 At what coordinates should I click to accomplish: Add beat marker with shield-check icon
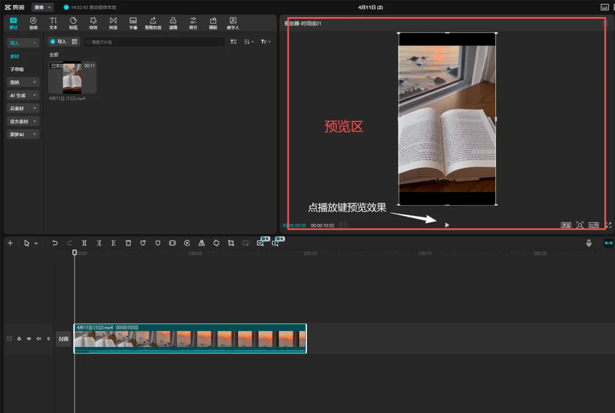tap(143, 243)
